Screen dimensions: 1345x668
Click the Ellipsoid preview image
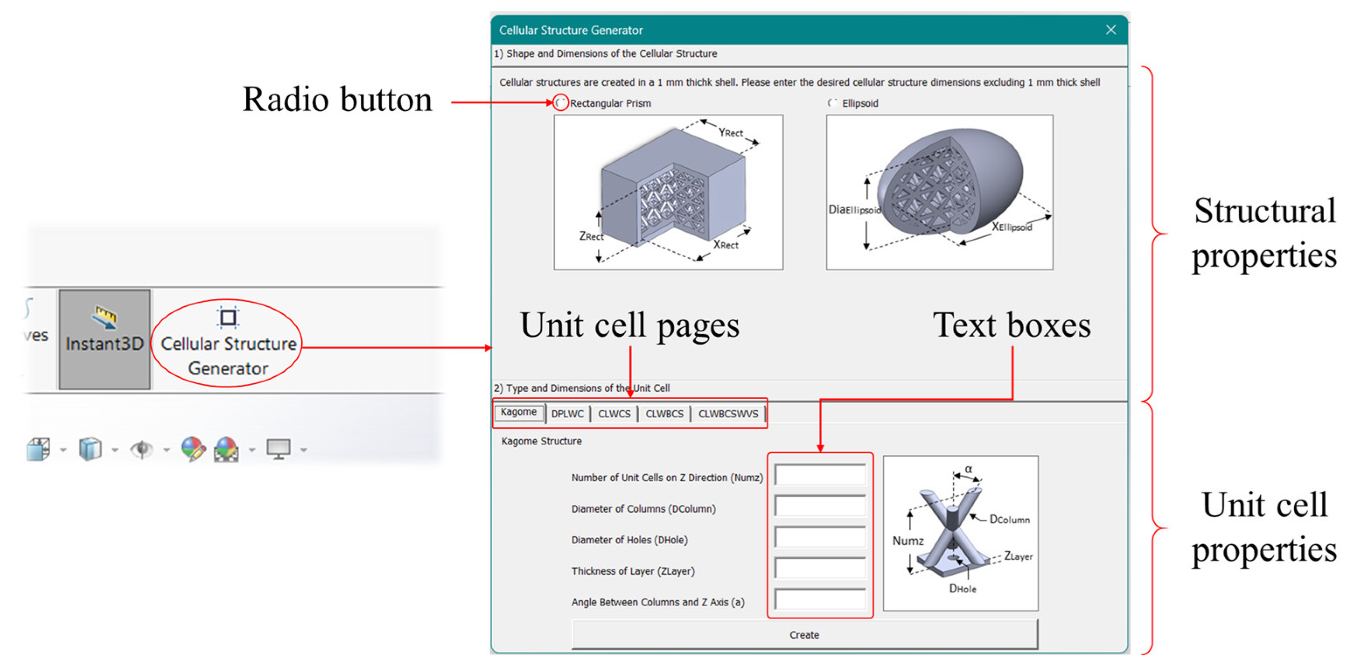click(x=939, y=192)
